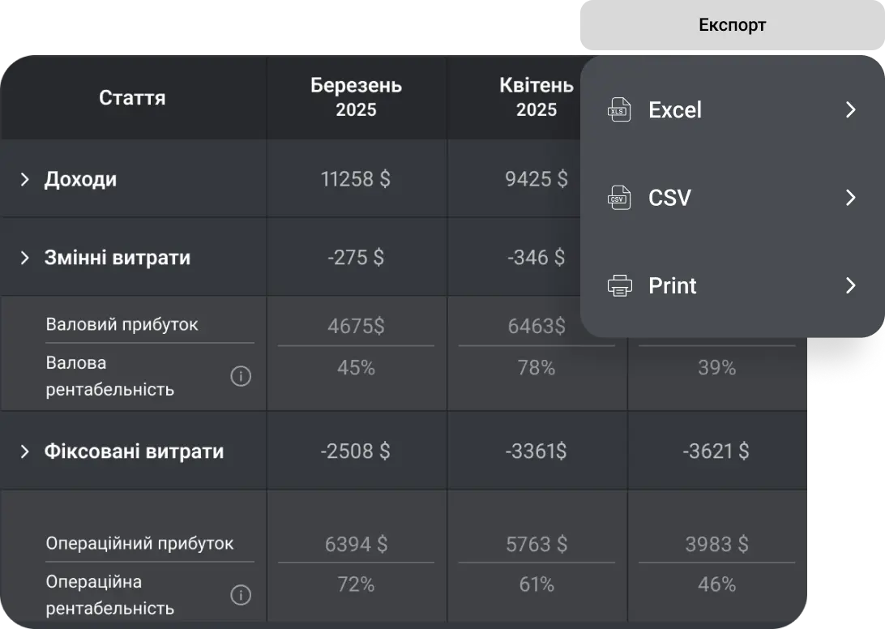Image resolution: width=885 pixels, height=629 pixels.
Task: Click the right chevron next to Print
Action: pyautogui.click(x=850, y=285)
